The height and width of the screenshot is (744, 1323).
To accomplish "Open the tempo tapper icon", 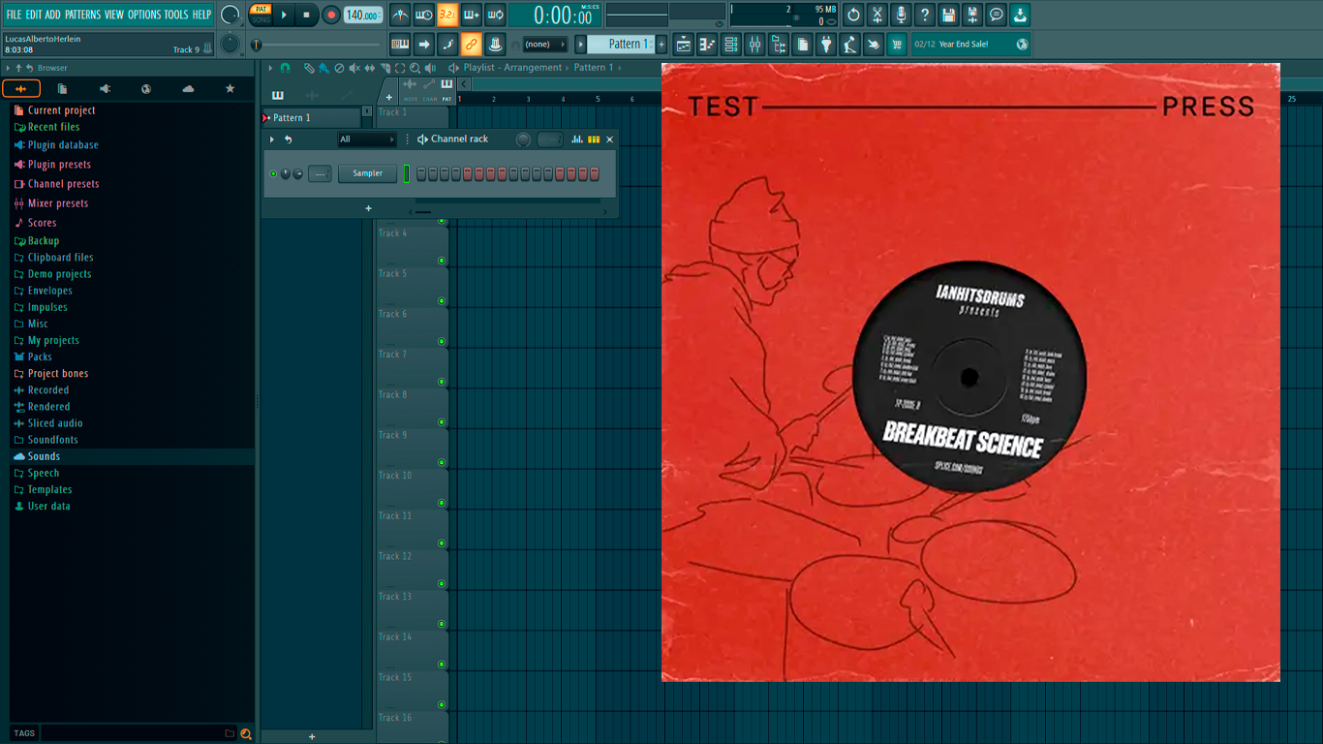I will click(849, 44).
